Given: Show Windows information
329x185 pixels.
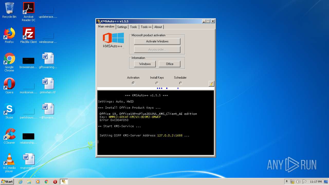Looking at the screenshot, I should (x=145, y=64).
